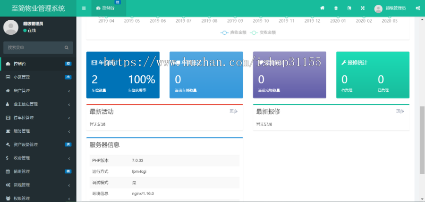
Task: Expand the 常规管理 submenu chevron
Action: [69, 185]
